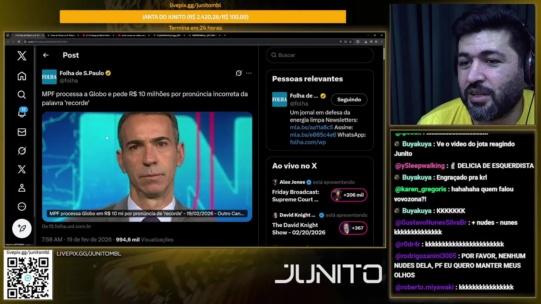Click 994,6 mil Visualizações count
This screenshot has height=304, width=541.
coord(145,239)
